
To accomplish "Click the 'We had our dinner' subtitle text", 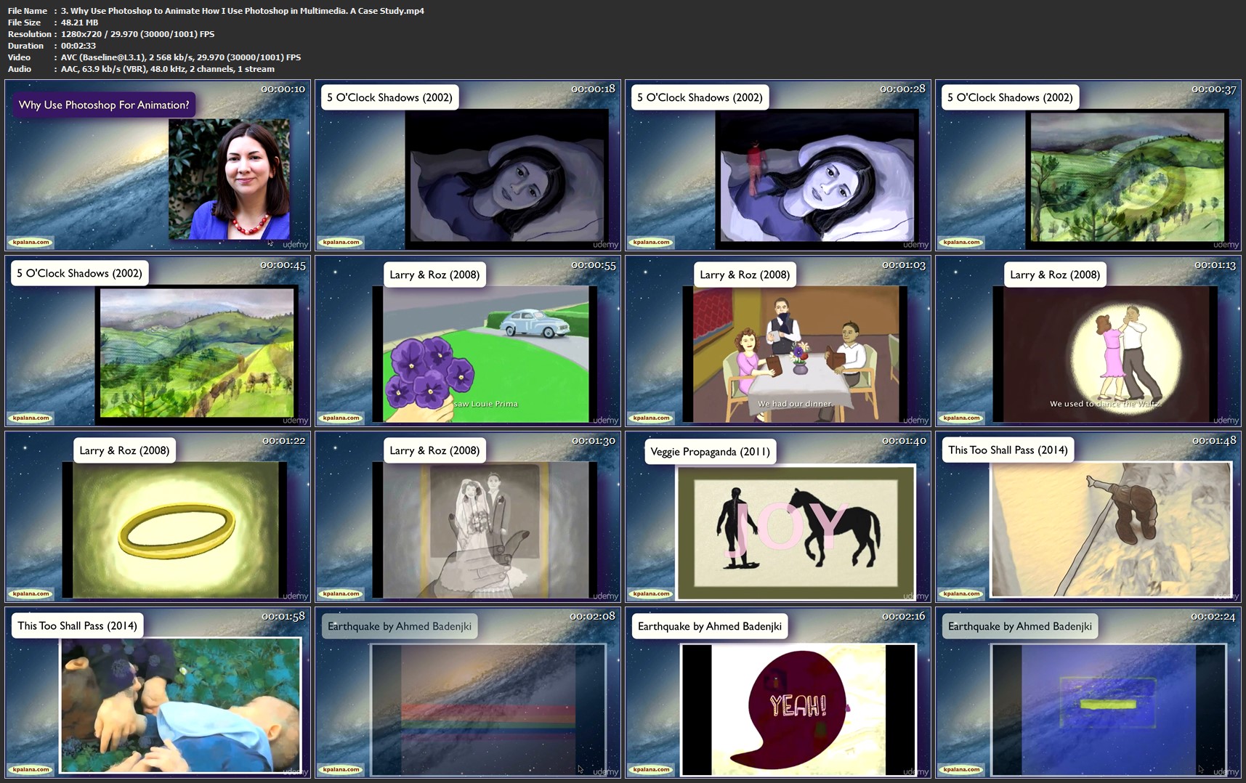I will [795, 404].
